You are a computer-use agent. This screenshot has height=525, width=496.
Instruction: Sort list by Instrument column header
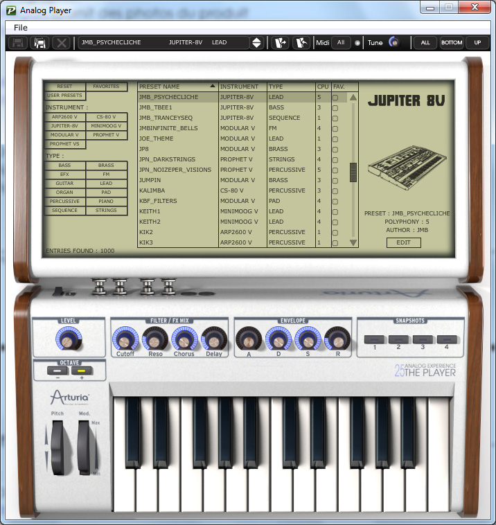click(x=242, y=87)
